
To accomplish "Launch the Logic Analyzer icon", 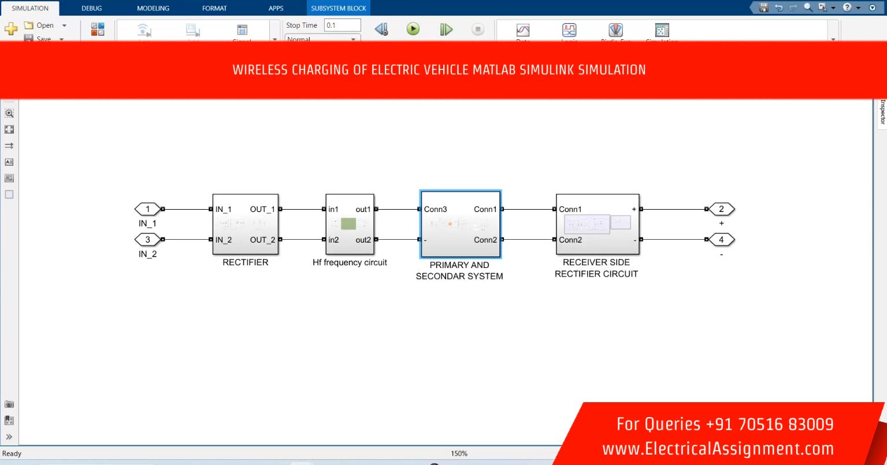I will coord(569,30).
